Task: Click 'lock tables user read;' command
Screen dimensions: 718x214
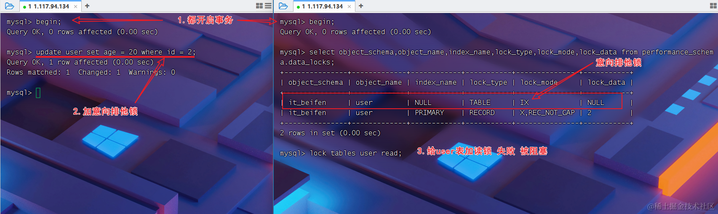Action: pyautogui.click(x=355, y=153)
